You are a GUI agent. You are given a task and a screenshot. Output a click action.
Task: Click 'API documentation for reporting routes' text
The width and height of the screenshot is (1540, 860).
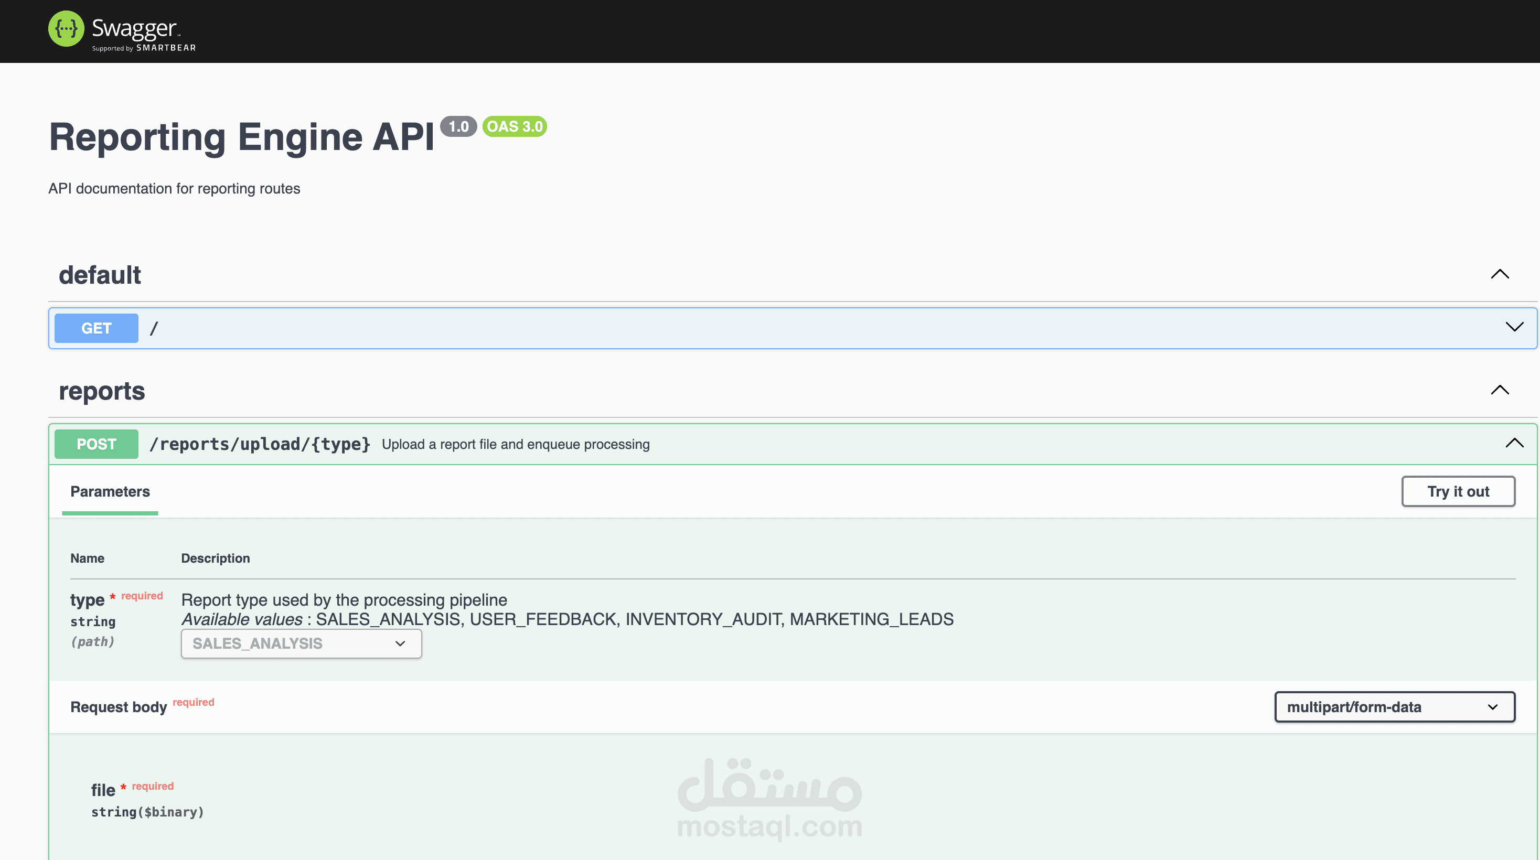[x=174, y=189]
